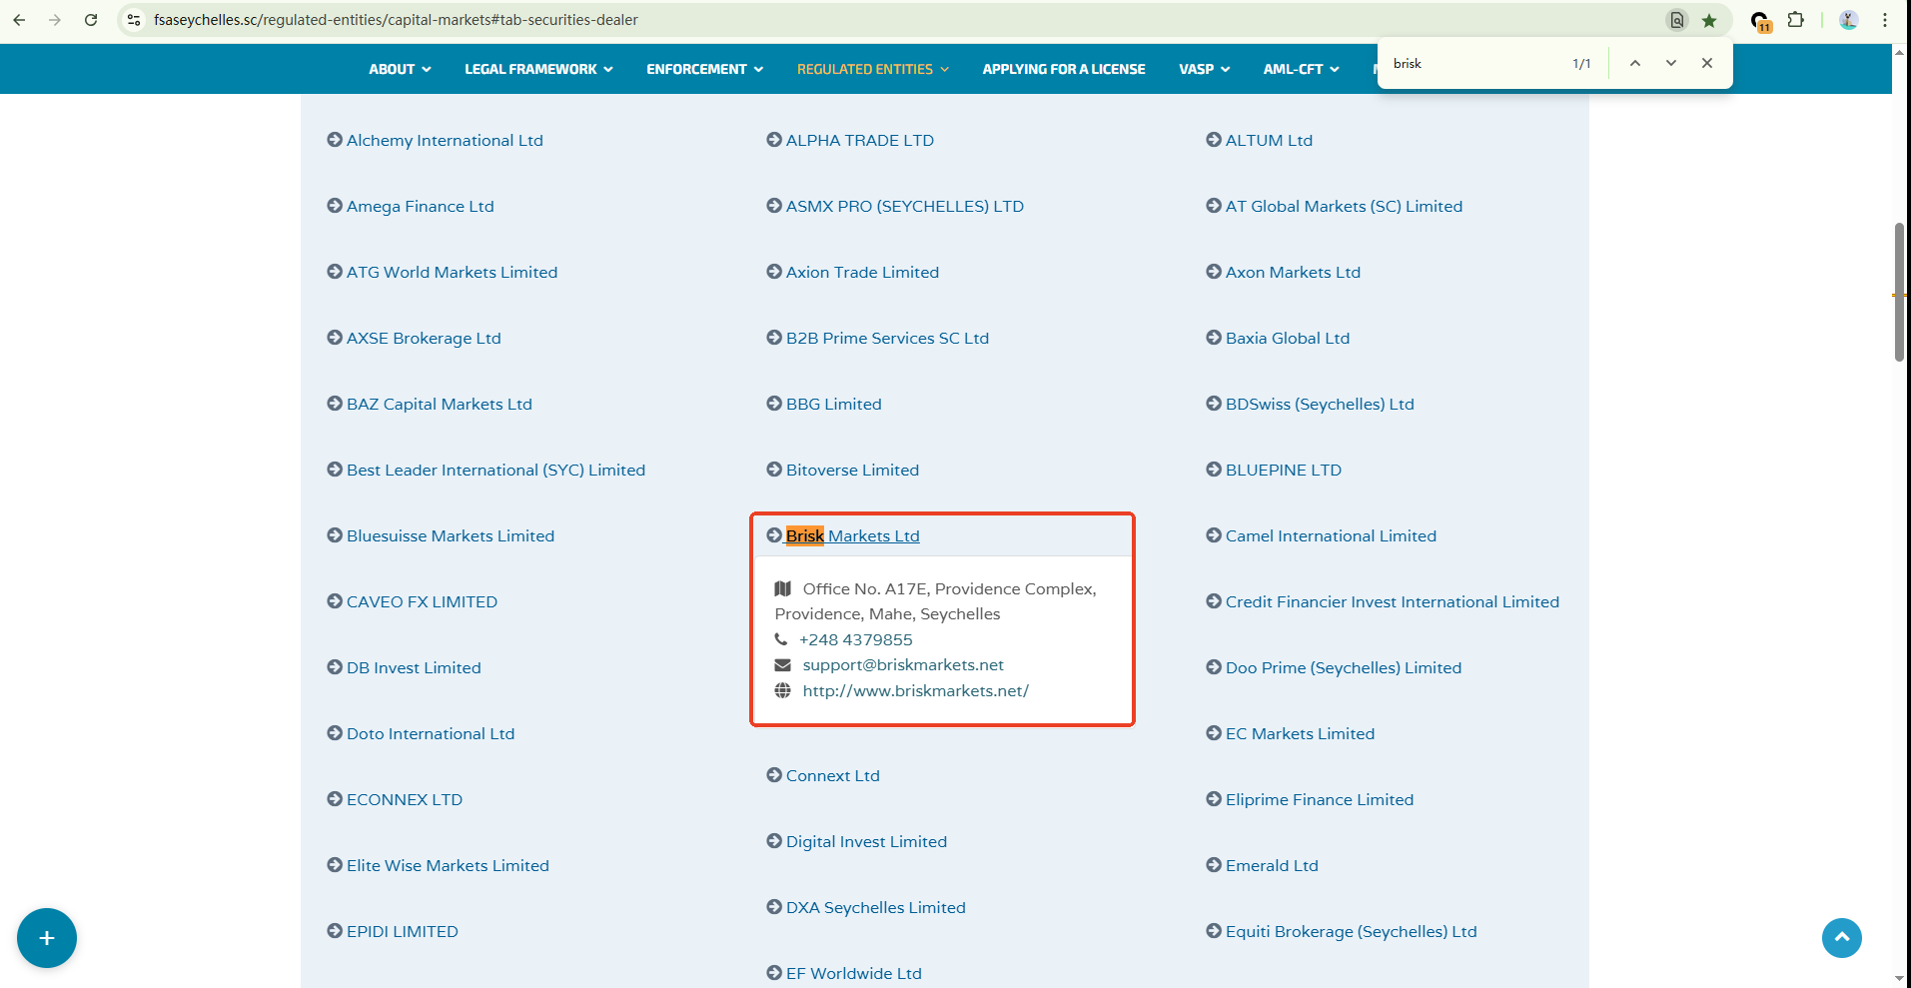1911x988 pixels.
Task: Click the scroll-to-top arrow button
Action: [1841, 938]
